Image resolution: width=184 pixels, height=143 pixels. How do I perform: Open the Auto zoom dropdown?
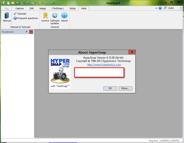182,8
